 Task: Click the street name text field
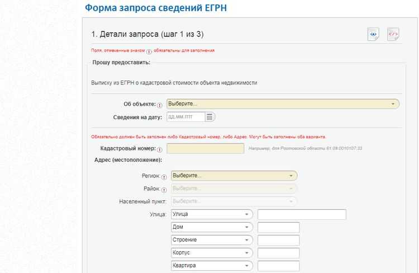(302, 214)
